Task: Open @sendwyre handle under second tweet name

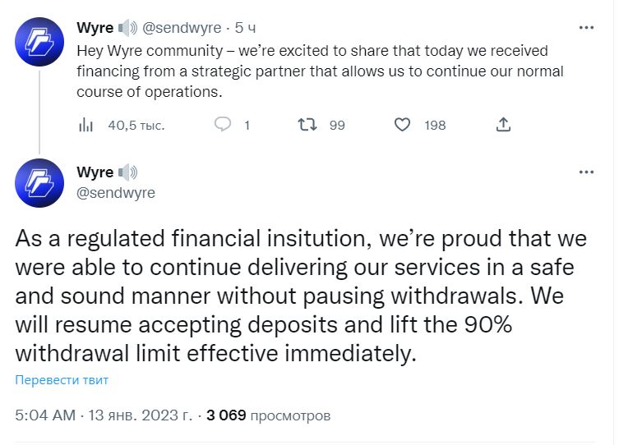Action: coord(115,193)
